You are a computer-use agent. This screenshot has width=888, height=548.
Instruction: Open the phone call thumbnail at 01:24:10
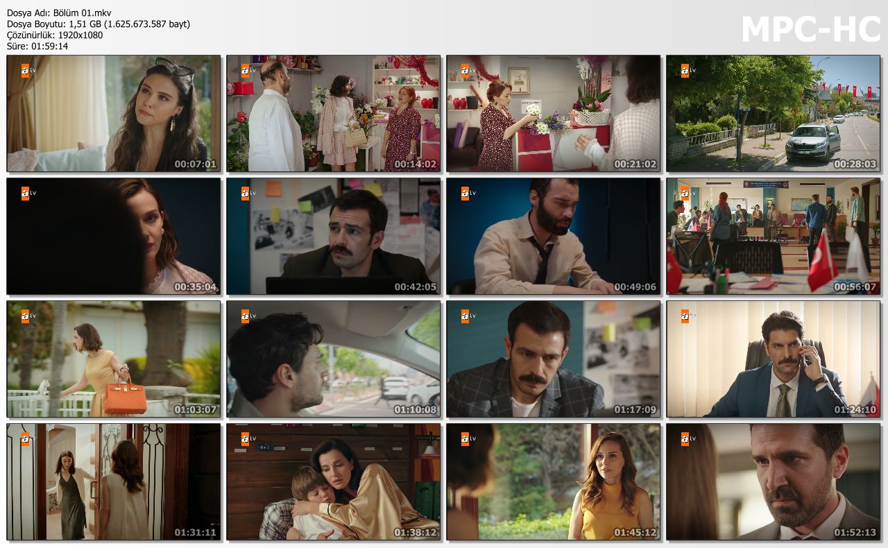(774, 359)
